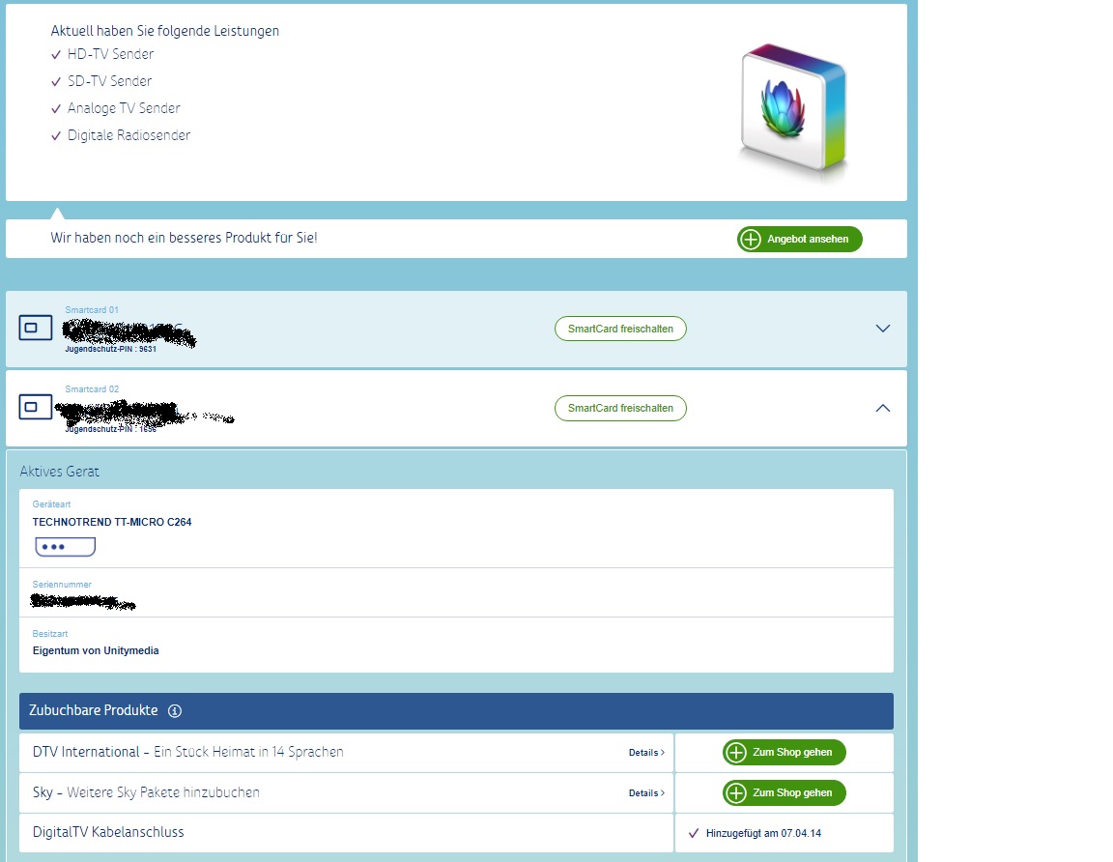Click plus icon on Angebot ansehen button
1113x862 pixels.
point(751,240)
